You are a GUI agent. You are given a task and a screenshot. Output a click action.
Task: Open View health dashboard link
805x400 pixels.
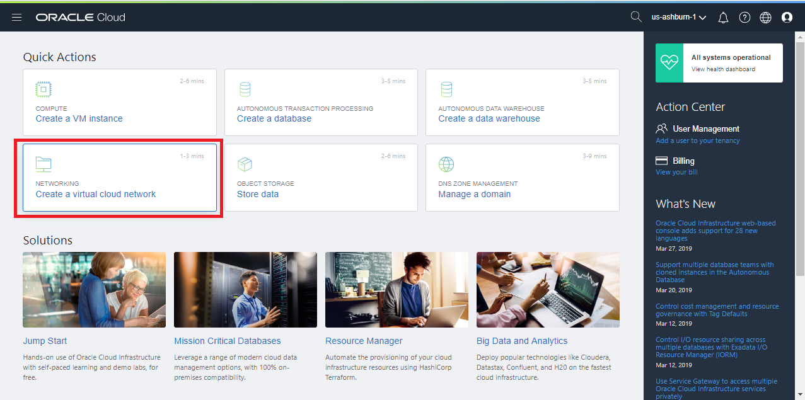click(x=723, y=69)
